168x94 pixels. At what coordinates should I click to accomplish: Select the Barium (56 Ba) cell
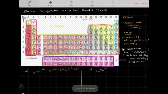pyautogui.click(x=34, y=48)
